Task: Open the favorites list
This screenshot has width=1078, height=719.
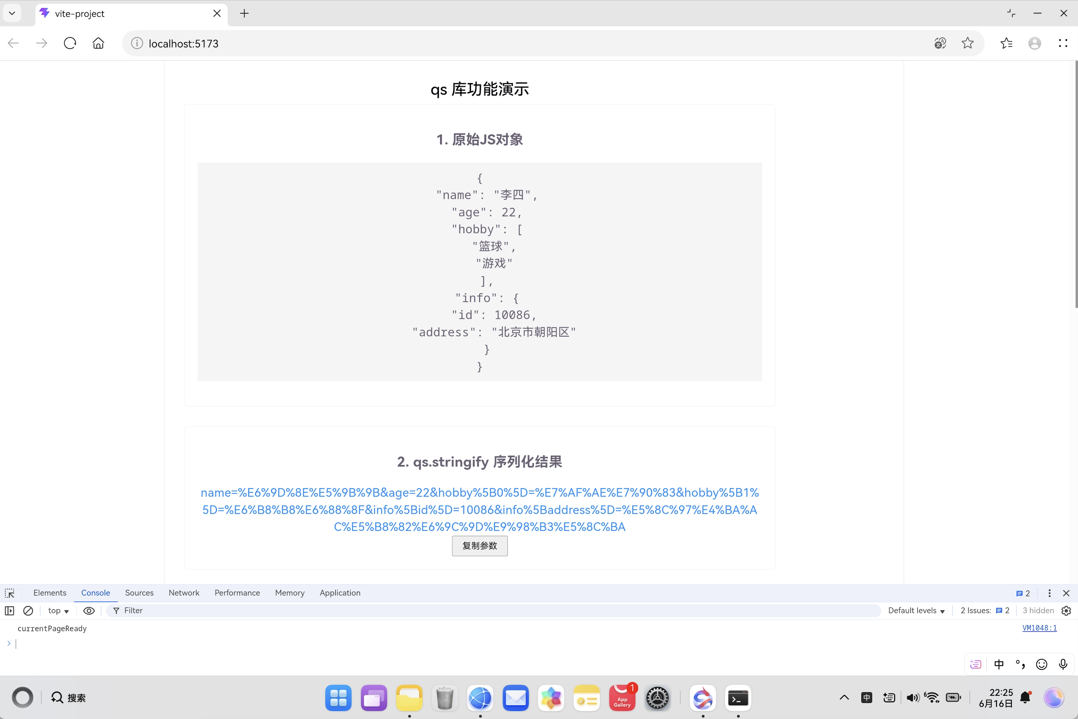Action: [1006, 43]
